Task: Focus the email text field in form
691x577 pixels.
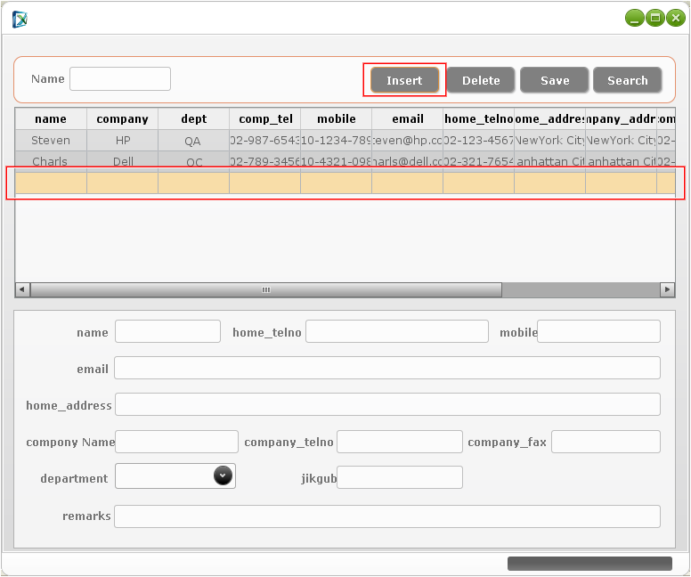Action: [x=387, y=369]
